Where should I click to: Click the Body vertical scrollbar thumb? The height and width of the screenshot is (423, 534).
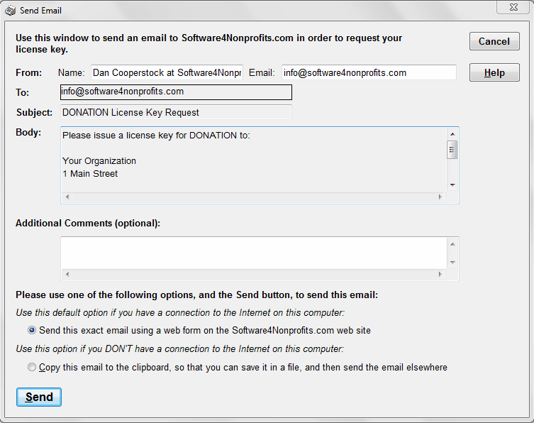click(452, 150)
